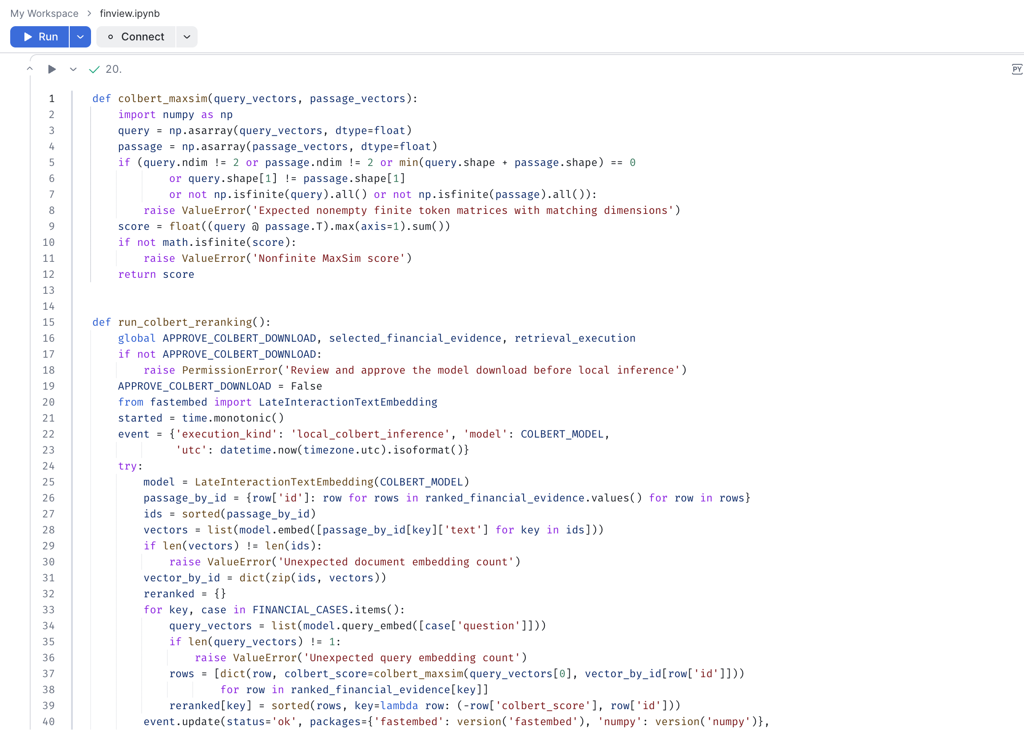The width and height of the screenshot is (1024, 730).
Task: Run cell 20 with the play icon
Action: (52, 69)
